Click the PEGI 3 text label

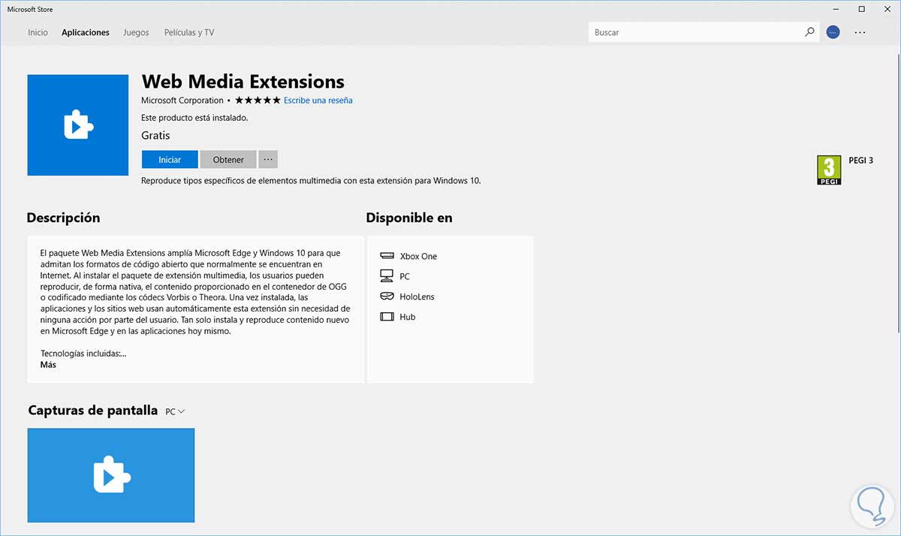click(x=860, y=160)
